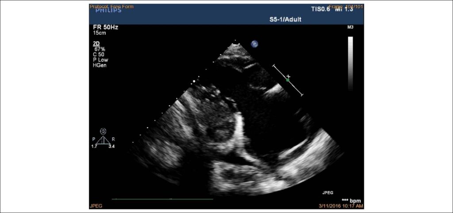This screenshot has width=453, height=213.
Task: Click the underlined '2D' mode label
Action: 96,44
